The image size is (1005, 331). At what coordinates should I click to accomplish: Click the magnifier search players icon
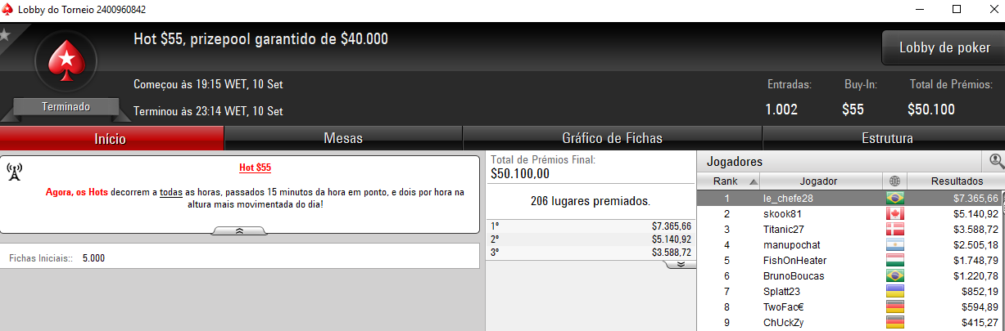tap(996, 161)
